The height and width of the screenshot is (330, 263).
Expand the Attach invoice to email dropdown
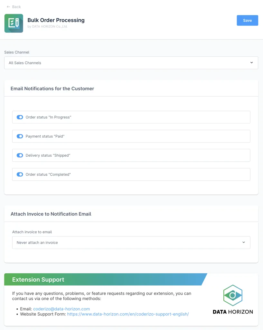pyautogui.click(x=131, y=243)
